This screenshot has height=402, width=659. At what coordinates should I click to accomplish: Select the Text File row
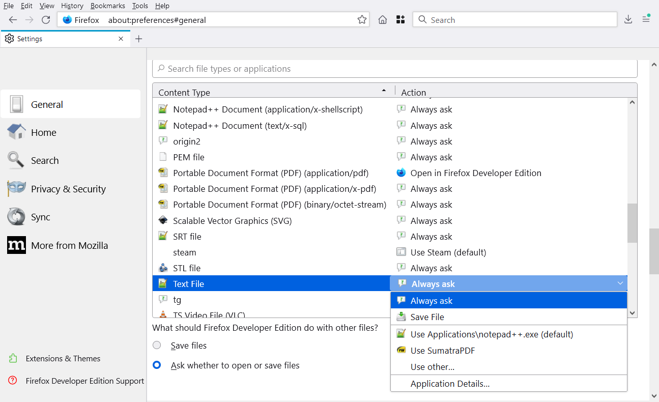click(x=271, y=283)
